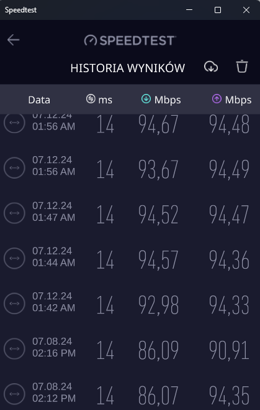Sort by download Mbps column header
The image size is (260, 410).
tap(161, 100)
